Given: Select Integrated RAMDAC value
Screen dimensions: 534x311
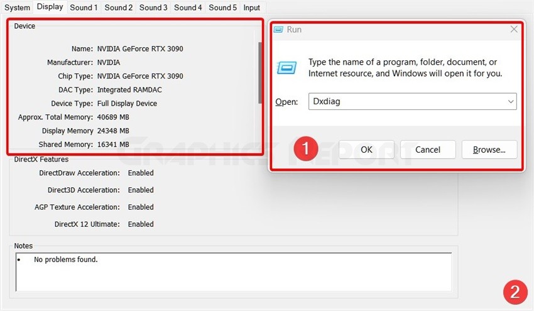Looking at the screenshot, I should pyautogui.click(x=129, y=90).
